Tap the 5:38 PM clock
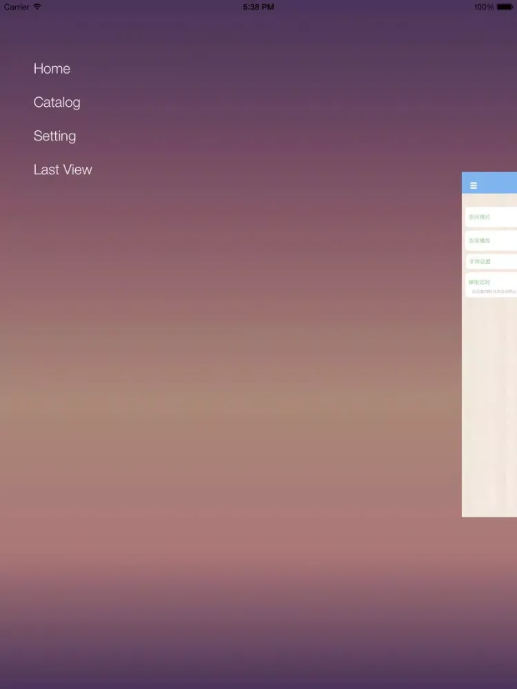The height and width of the screenshot is (689, 517). [x=258, y=7]
